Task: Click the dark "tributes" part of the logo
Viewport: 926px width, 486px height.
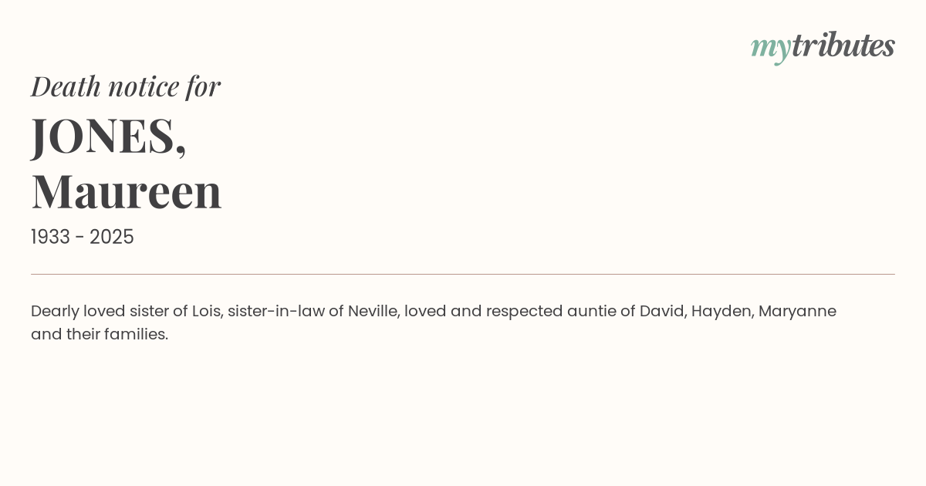Action: point(843,46)
